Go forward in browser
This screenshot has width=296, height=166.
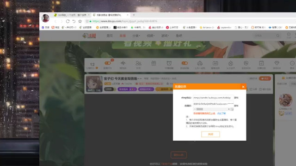point(62,21)
